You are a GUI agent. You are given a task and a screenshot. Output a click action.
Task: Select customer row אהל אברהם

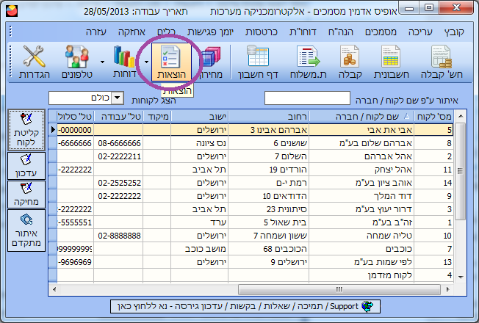(251, 156)
